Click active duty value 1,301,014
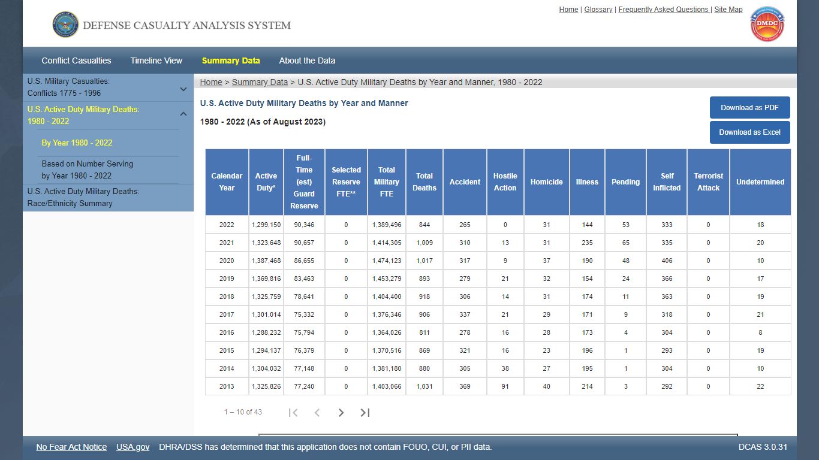819x460 pixels. [266, 314]
